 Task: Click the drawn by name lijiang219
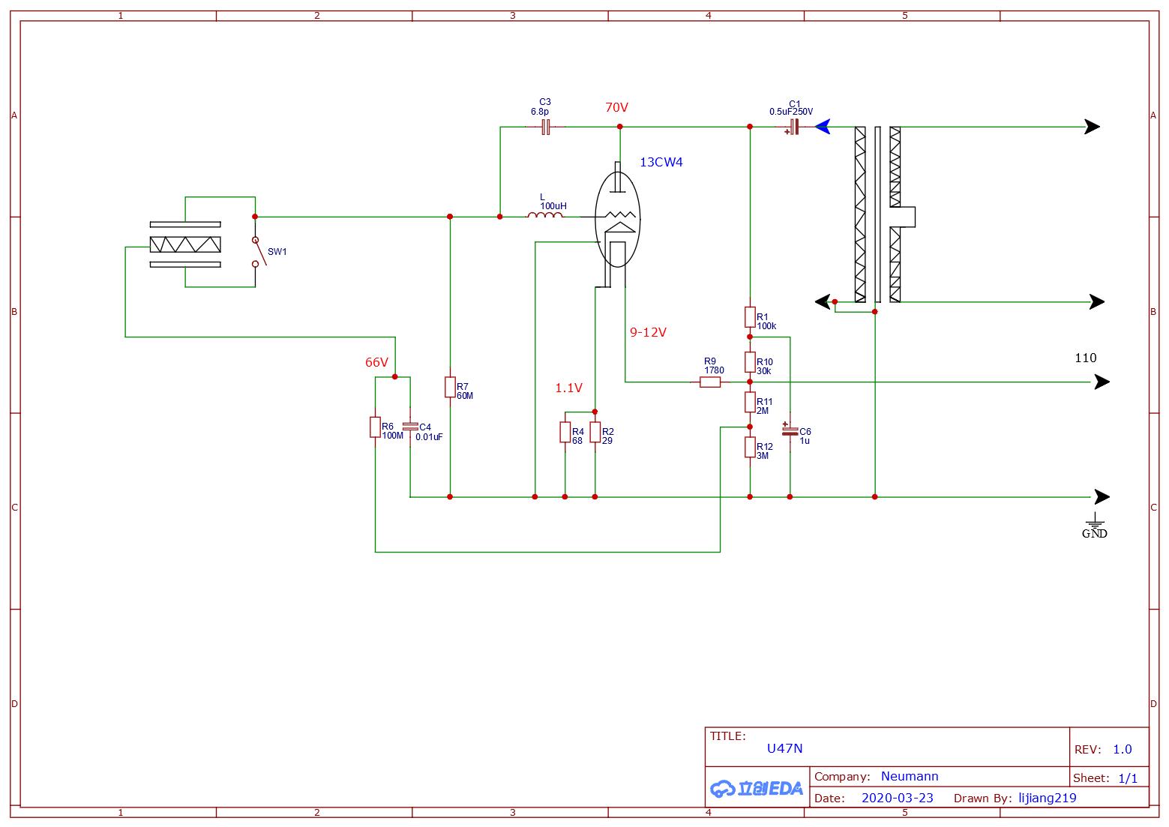(x=1048, y=798)
